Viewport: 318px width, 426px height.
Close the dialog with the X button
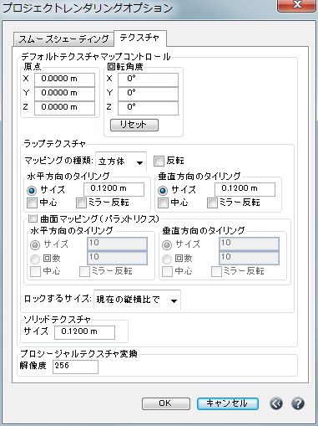click(x=297, y=5)
